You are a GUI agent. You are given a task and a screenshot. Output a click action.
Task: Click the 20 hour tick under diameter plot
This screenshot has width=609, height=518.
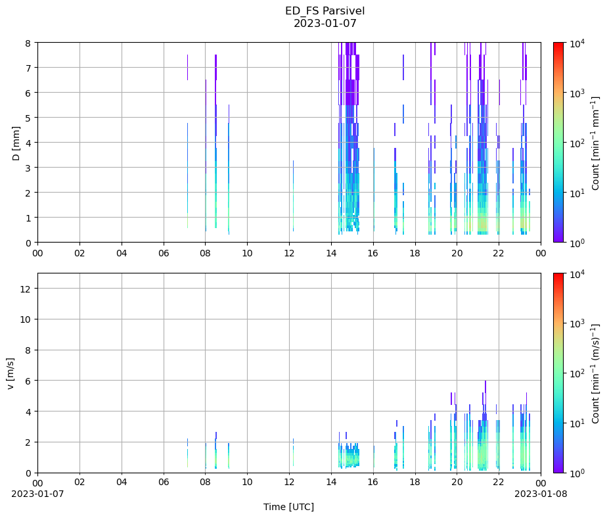[x=457, y=253]
